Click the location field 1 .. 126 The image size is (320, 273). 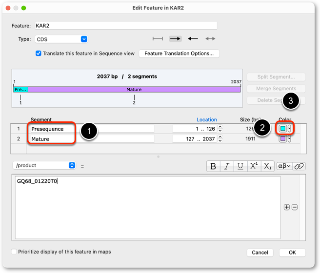click(195, 129)
